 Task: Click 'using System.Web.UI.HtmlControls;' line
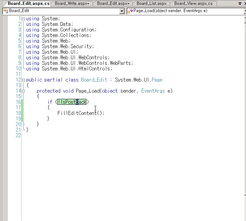tap(69, 69)
